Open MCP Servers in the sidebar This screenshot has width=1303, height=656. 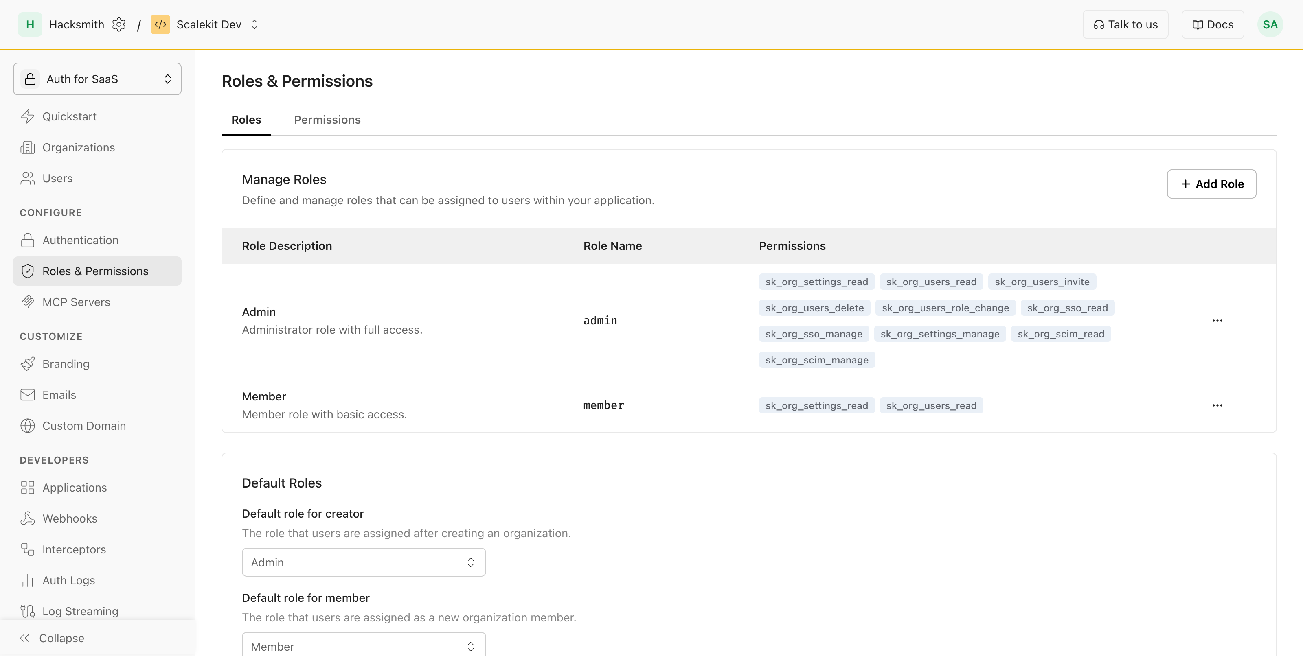point(97,302)
